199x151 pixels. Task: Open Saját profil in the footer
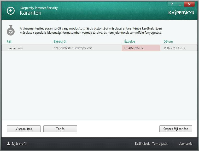pyautogui.click(x=19, y=144)
